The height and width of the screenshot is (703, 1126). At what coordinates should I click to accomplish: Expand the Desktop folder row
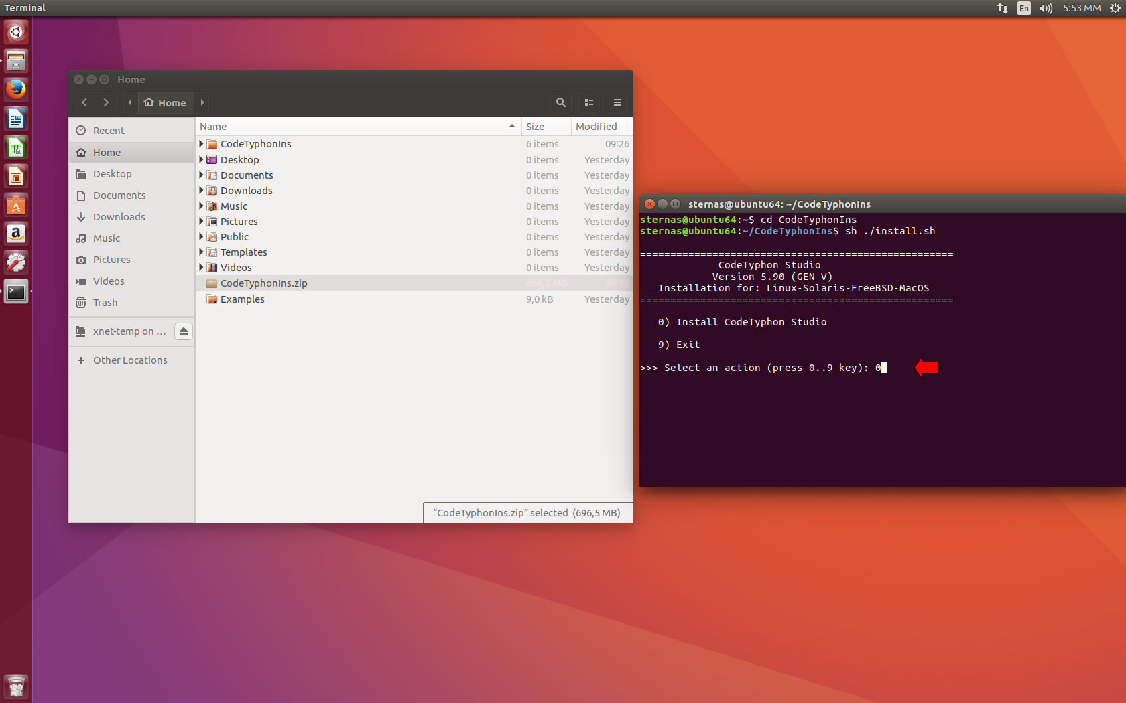[201, 159]
